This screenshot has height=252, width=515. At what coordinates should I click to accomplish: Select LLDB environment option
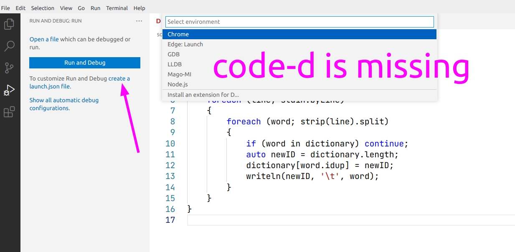[299, 64]
